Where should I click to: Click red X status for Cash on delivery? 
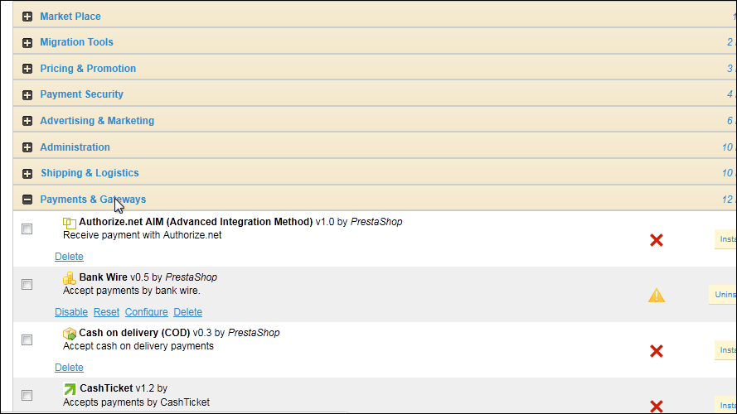click(x=656, y=351)
